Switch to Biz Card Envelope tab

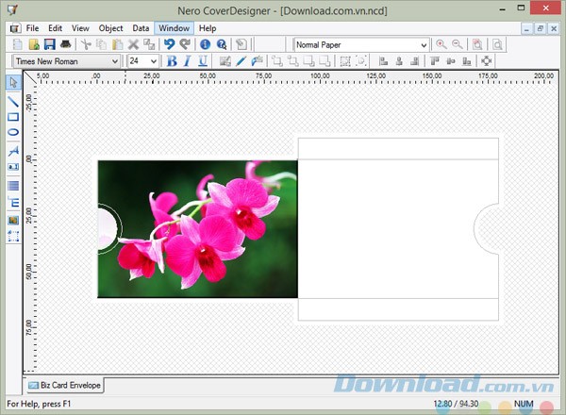tap(64, 385)
